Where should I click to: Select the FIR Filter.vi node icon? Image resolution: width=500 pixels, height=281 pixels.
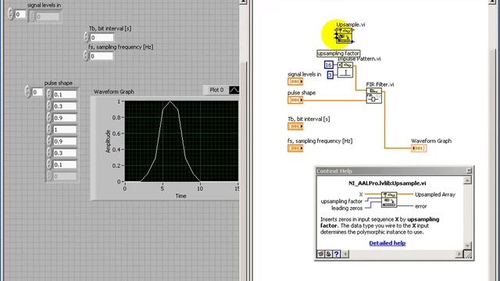[374, 96]
